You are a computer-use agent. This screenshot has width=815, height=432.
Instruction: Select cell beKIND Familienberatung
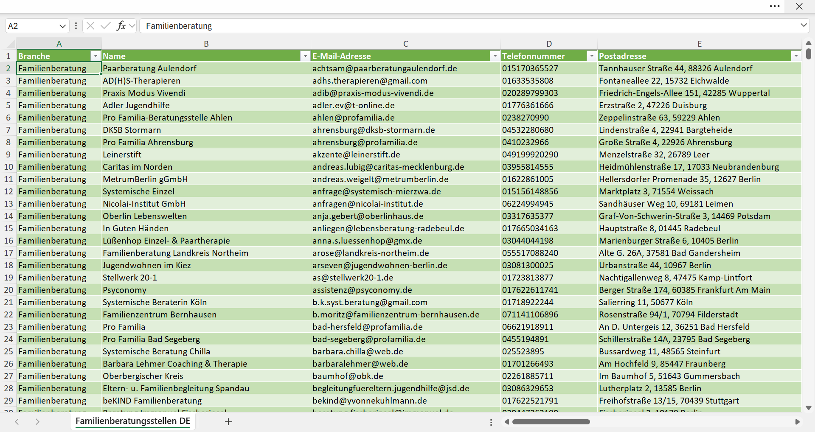tap(206, 401)
